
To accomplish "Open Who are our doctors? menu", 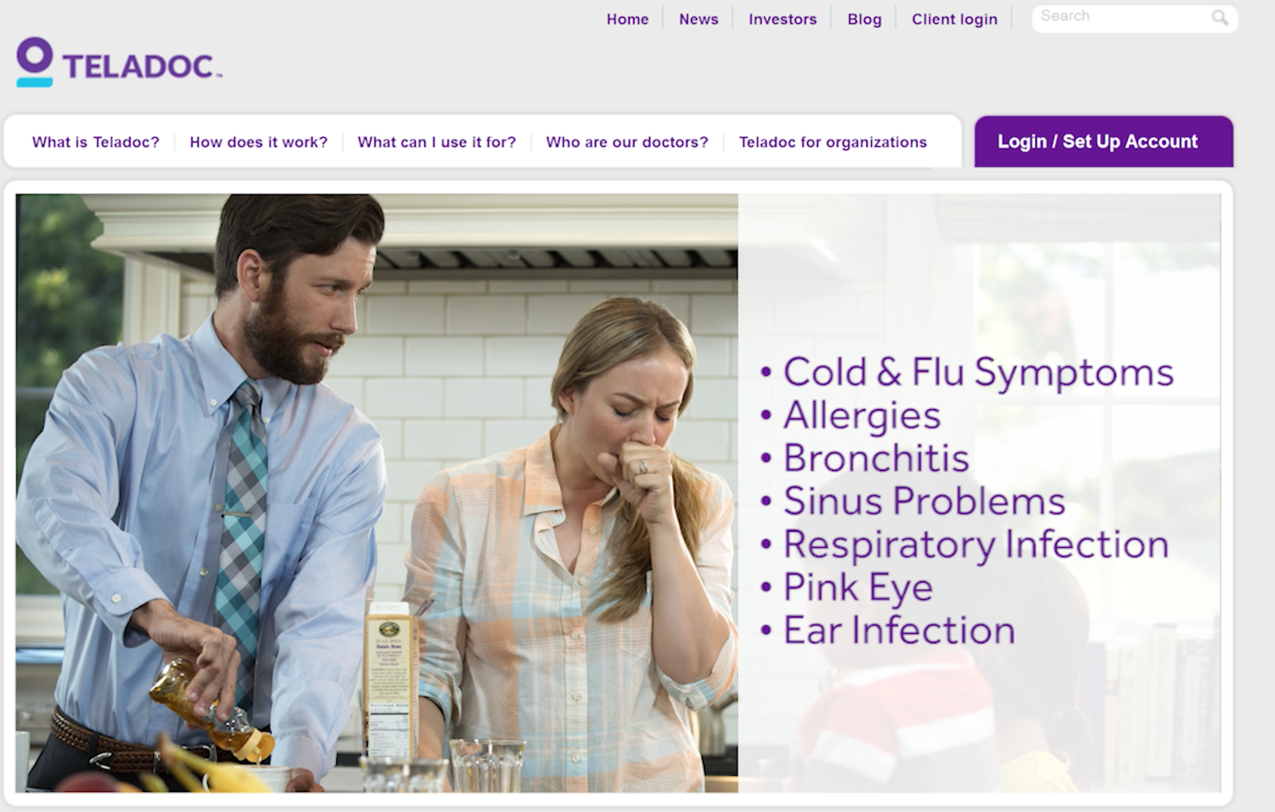I will (x=627, y=142).
